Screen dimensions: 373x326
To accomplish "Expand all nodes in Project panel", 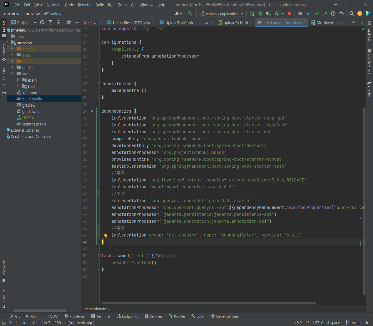I will 50,22.
